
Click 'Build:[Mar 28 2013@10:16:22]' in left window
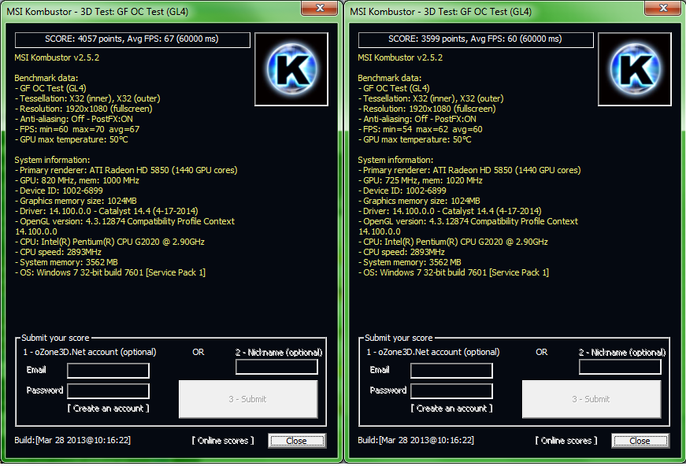pyautogui.click(x=72, y=440)
